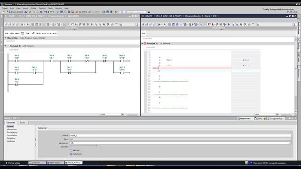
Task: Expand Block interface bar in Block_1 editor
Action: click(219, 28)
